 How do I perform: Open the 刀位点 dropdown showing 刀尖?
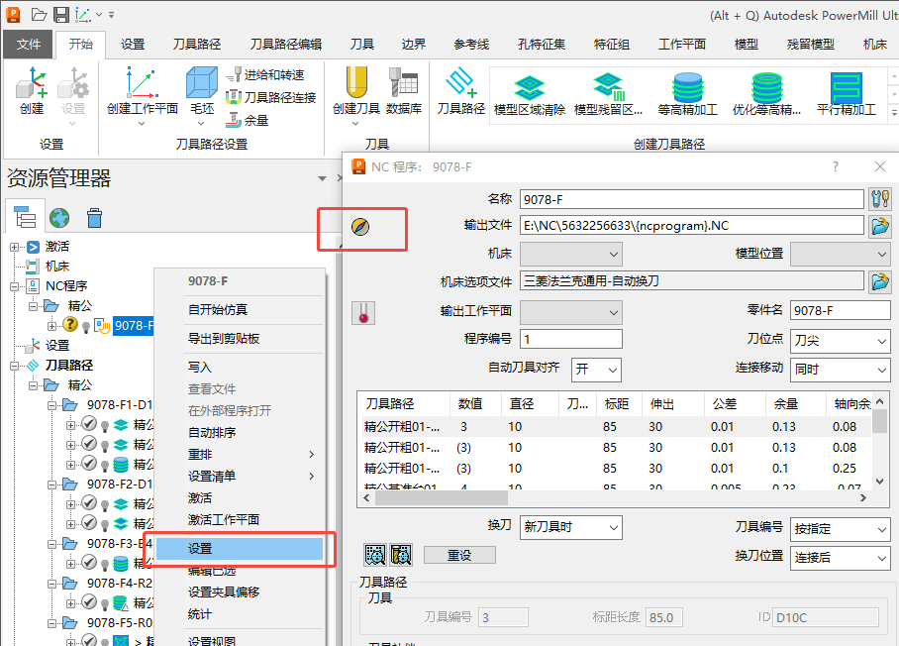pos(840,341)
